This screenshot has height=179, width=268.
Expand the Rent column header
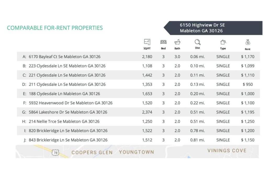click(248, 49)
